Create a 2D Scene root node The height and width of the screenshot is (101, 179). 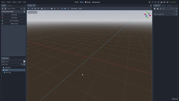(x=13, y=15)
